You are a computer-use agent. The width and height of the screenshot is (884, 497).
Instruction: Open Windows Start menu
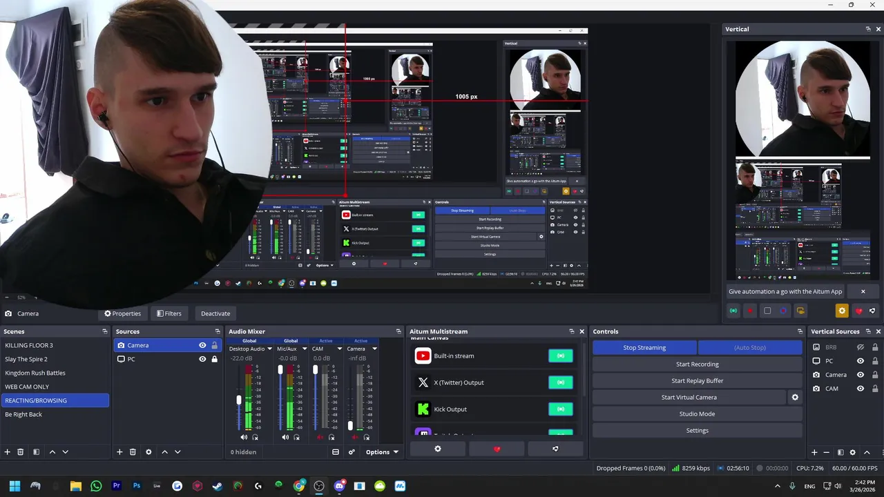tap(15, 486)
